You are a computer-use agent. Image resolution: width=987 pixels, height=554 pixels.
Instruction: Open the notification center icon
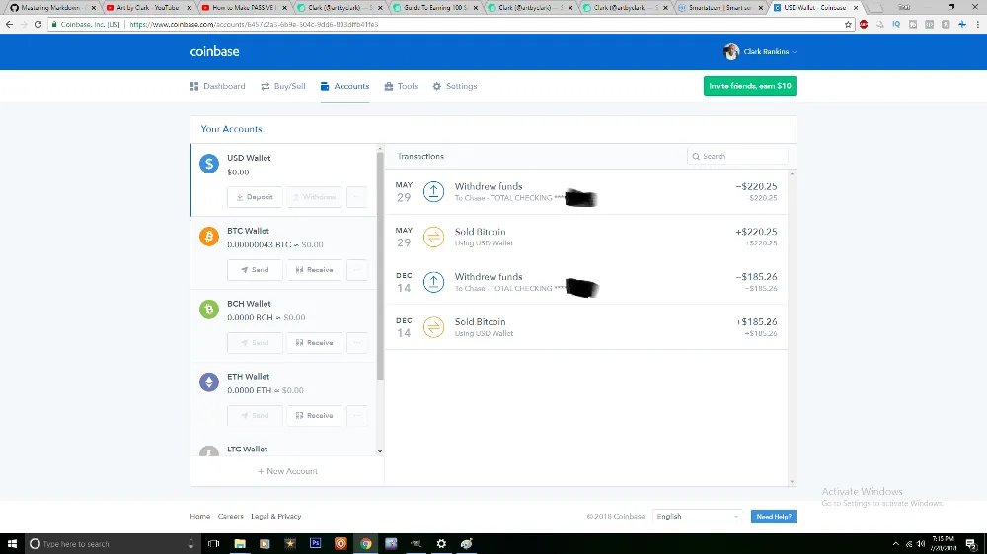click(971, 544)
